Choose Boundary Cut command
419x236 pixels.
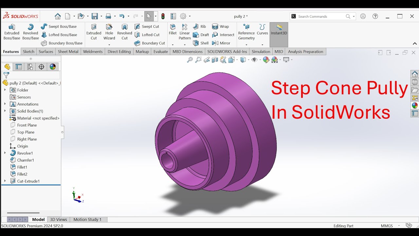(150, 43)
